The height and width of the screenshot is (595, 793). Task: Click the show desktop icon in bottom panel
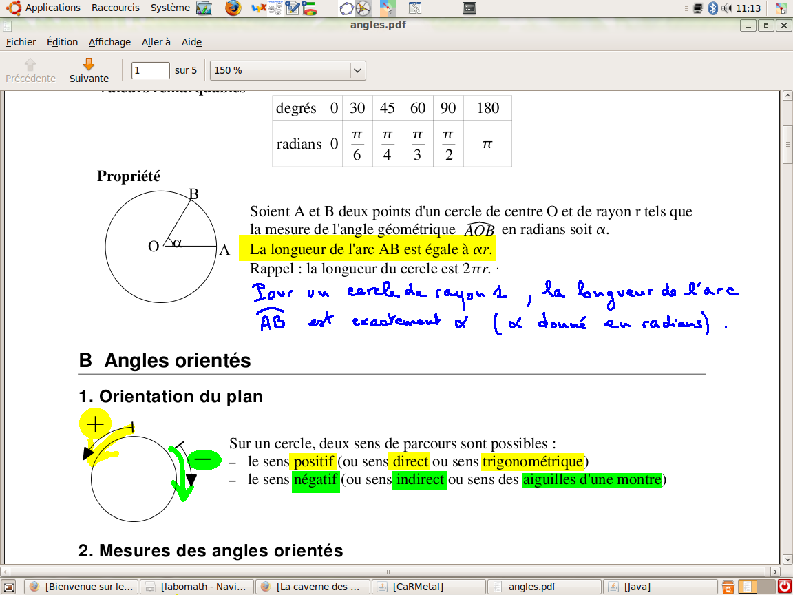[x=9, y=587]
